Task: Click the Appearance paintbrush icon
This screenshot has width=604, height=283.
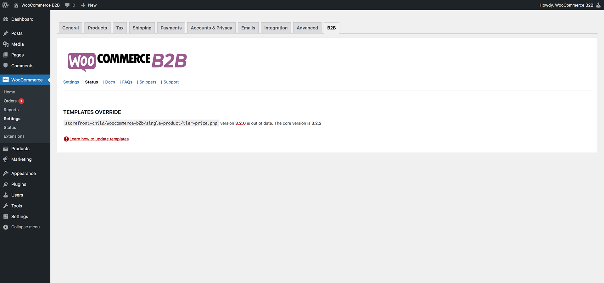Action: [x=6, y=173]
